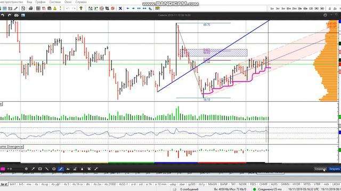
Task: Click the blue screenshot icon beside the eye
Action: pos(23,15)
